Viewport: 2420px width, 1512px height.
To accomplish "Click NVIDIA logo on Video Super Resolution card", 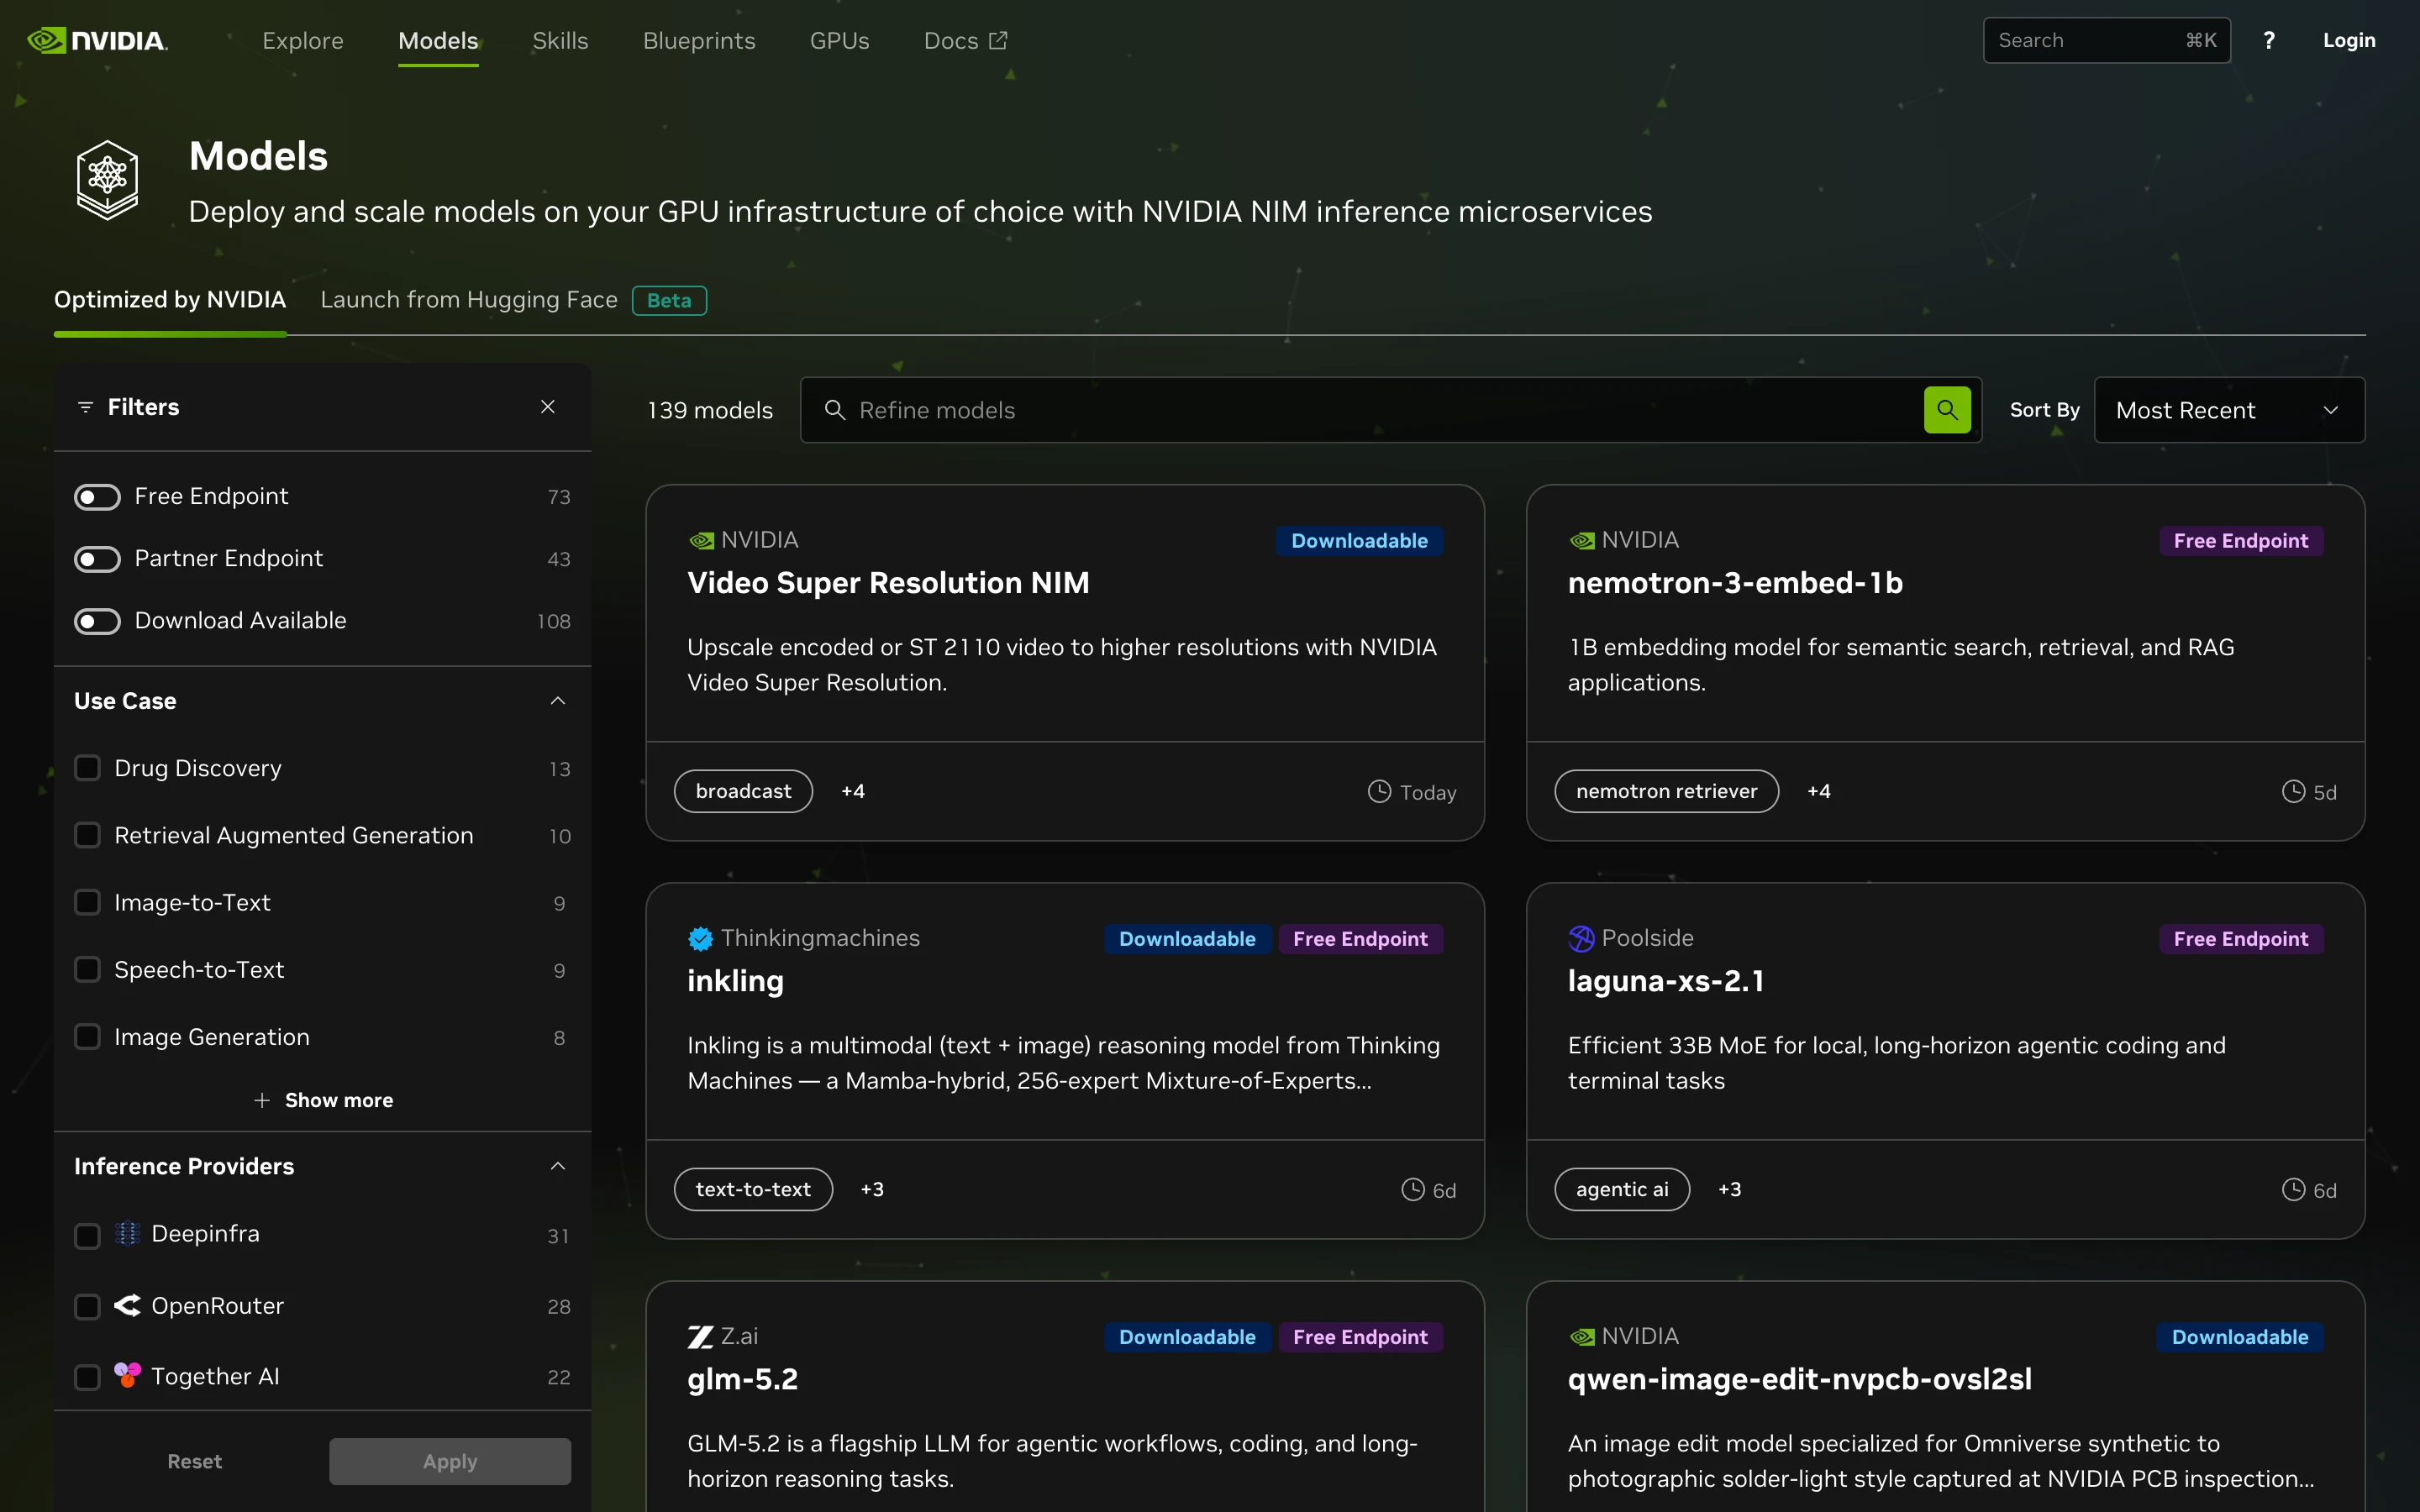I will (701, 541).
